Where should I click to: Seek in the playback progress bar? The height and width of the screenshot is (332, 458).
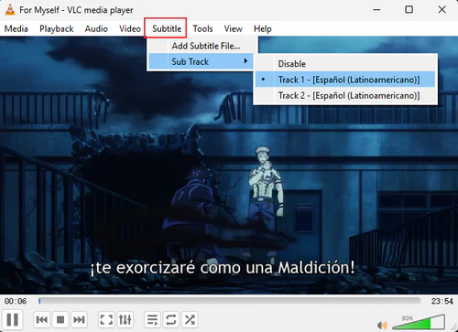[x=229, y=301]
